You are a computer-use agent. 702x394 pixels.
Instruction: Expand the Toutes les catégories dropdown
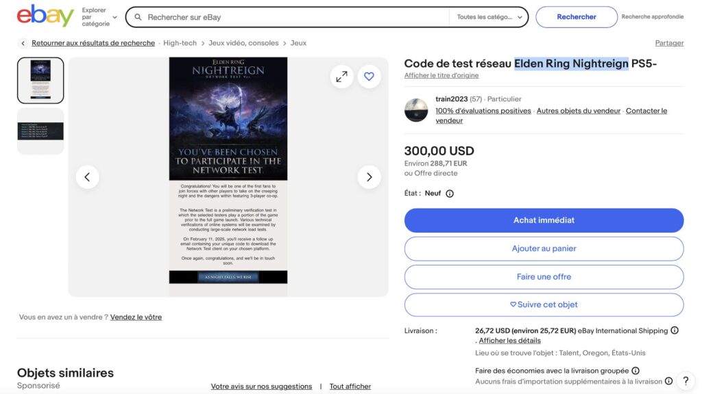tap(488, 16)
